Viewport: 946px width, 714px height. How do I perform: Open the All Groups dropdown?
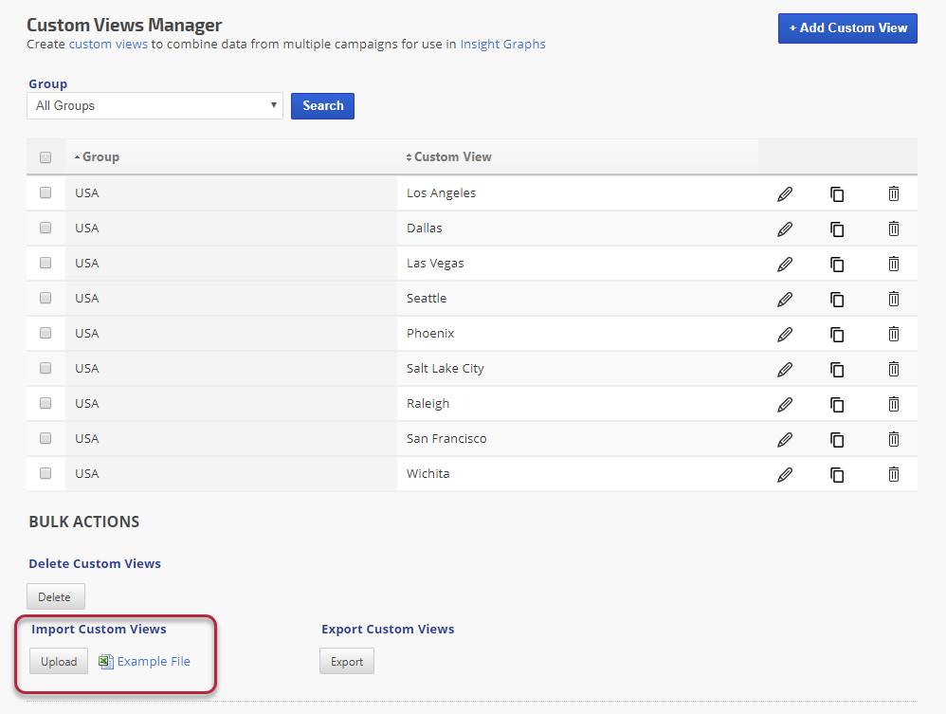[155, 106]
